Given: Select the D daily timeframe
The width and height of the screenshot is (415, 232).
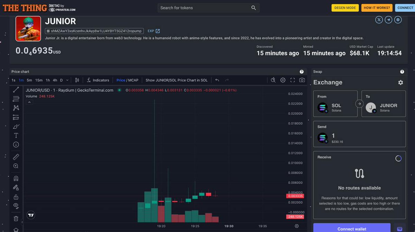Looking at the screenshot, I should [61, 80].
